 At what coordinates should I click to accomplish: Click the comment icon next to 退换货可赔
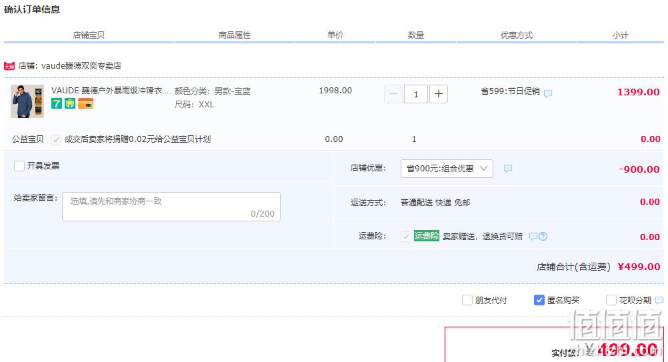(533, 237)
